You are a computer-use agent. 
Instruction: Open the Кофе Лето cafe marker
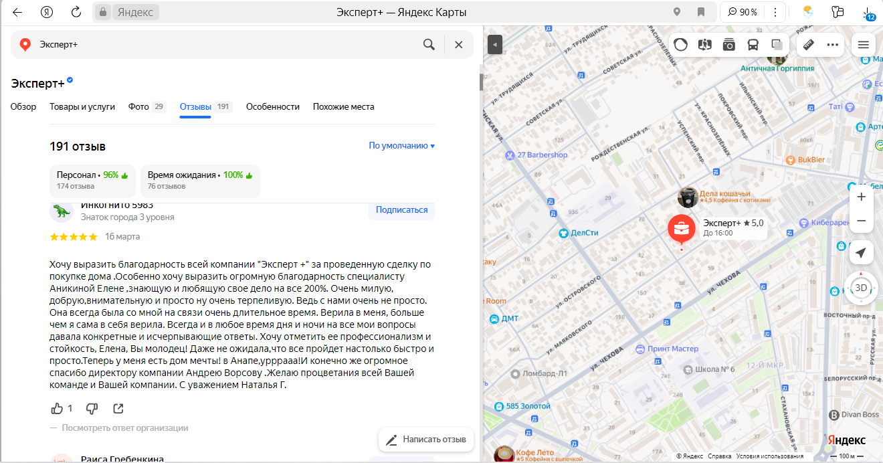pyautogui.click(x=504, y=455)
